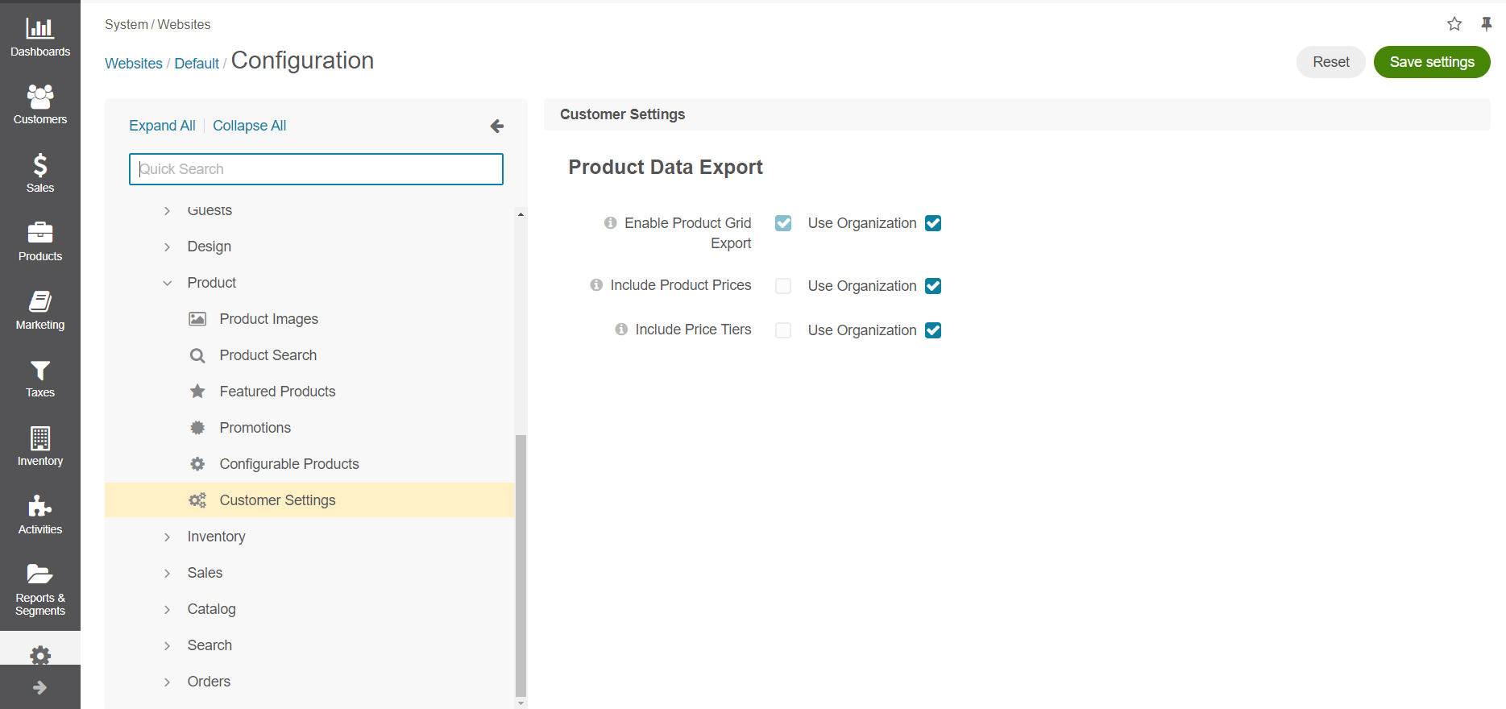Click the Save settings button

click(1432, 62)
